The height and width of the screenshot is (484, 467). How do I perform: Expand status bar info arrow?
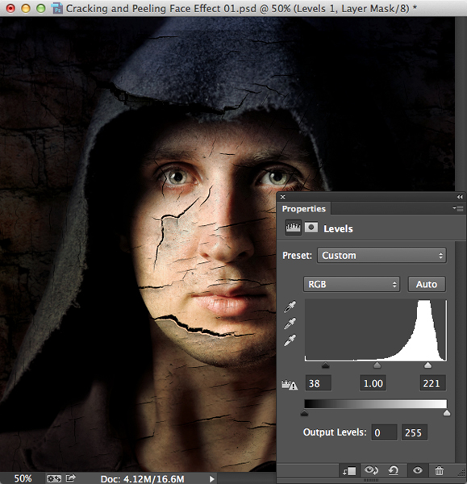[x=212, y=478]
